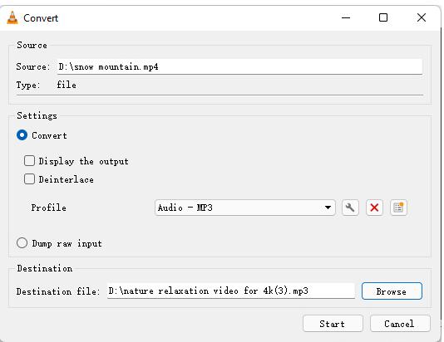
Task: Edit selected profile with wrench icon
Action: point(350,208)
